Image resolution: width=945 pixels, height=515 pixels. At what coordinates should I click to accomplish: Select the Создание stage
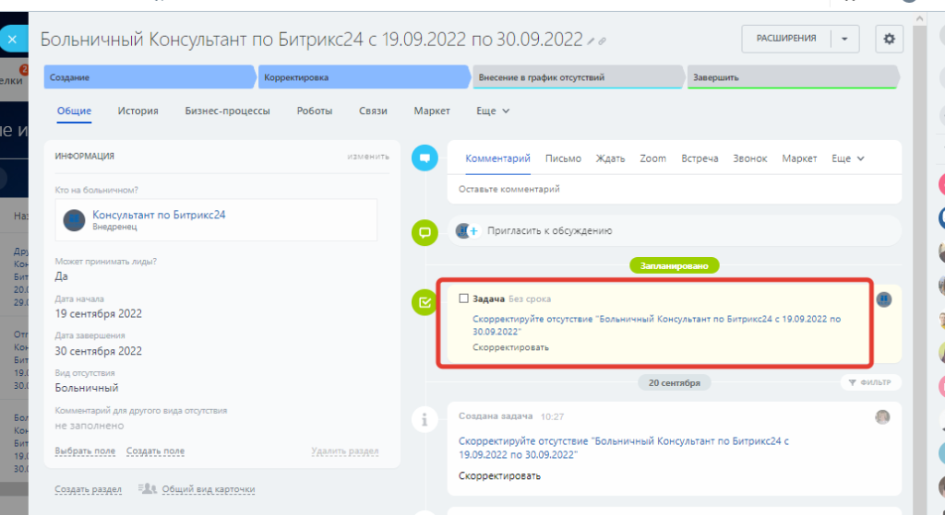pos(150,77)
